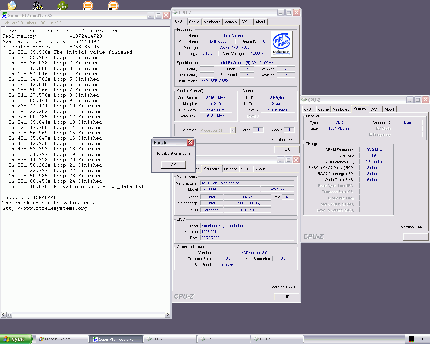430x344 pixels.
Task: Open the Help(H) menu
Action: click(x=55, y=23)
